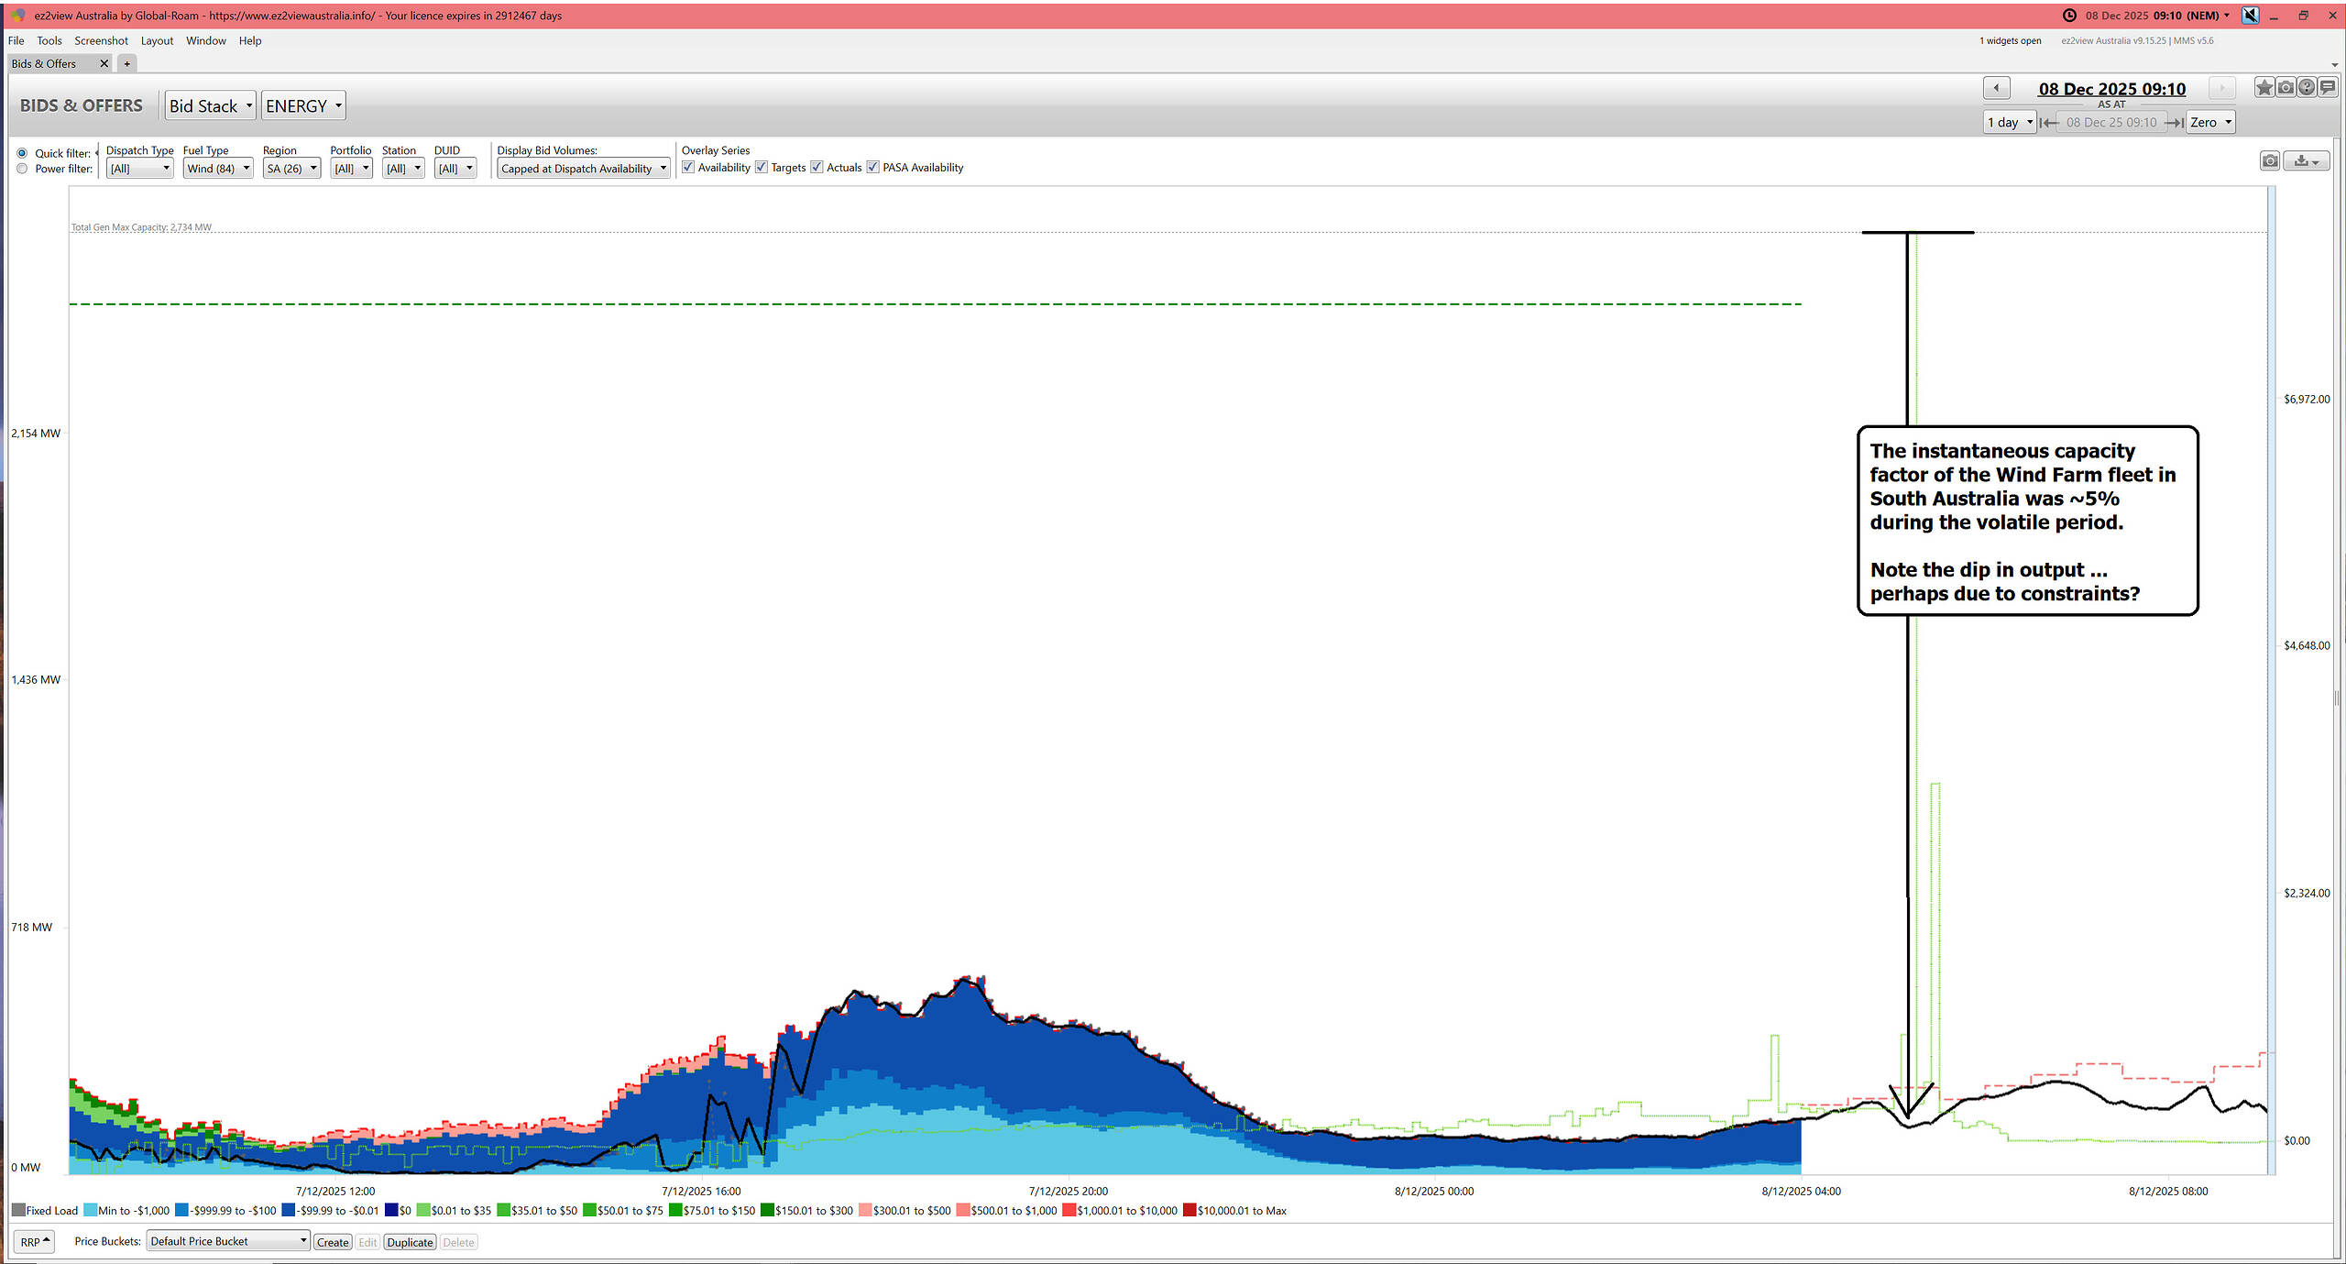Open the Screenshot menu
Viewport: 2346px width, 1264px height.
click(101, 40)
